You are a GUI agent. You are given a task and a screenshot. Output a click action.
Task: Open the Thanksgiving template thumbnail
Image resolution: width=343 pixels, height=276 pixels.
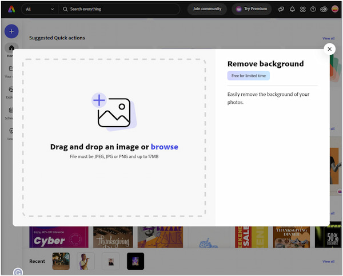point(113,237)
